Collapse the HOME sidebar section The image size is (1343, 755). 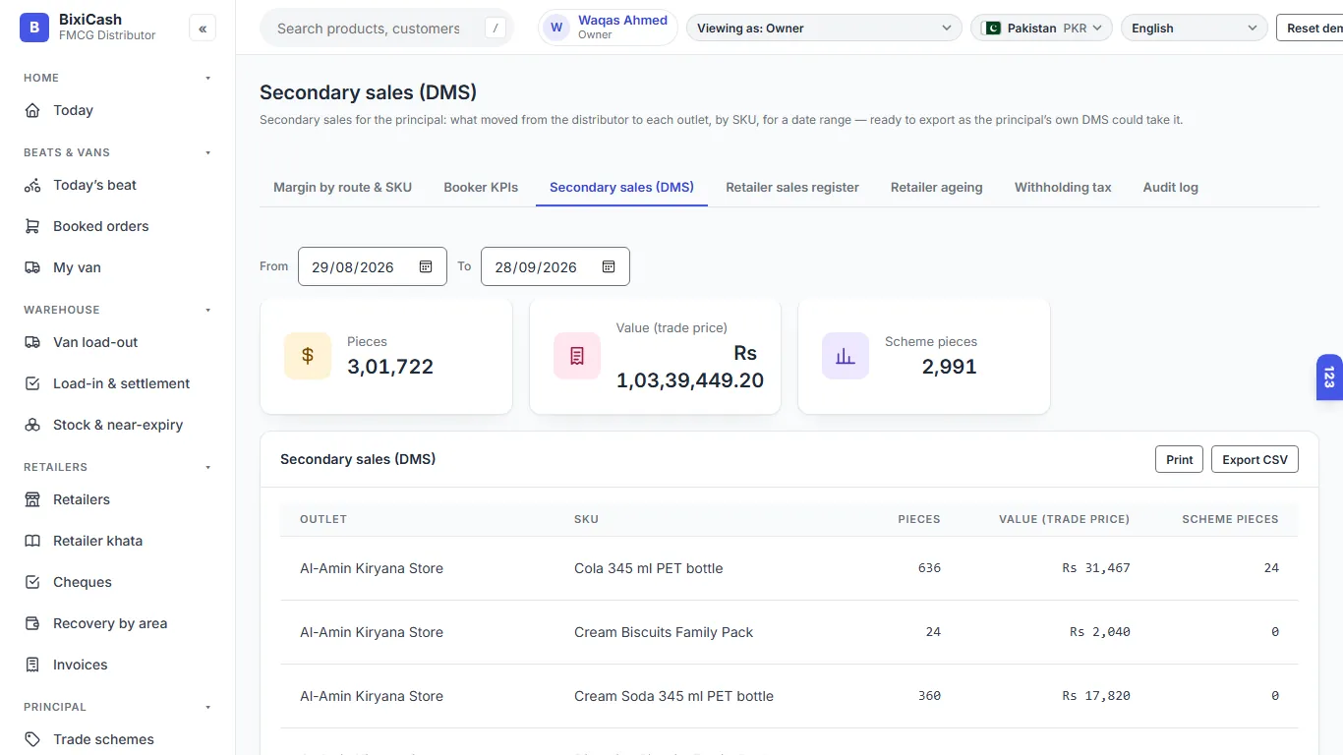(x=207, y=78)
